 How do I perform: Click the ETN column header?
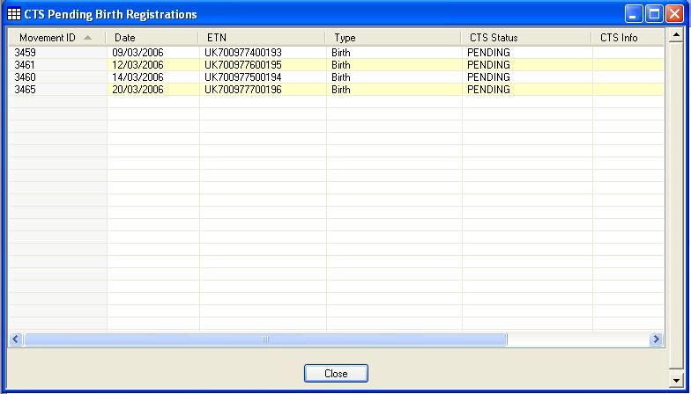click(x=262, y=38)
